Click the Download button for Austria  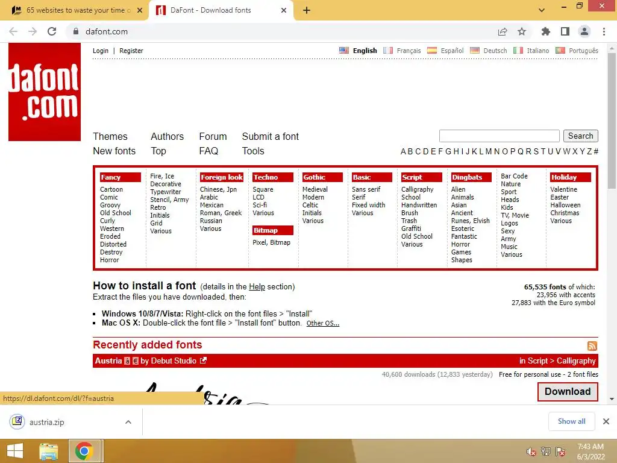point(568,391)
